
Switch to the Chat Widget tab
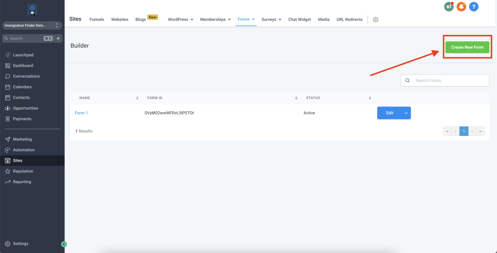(x=299, y=19)
